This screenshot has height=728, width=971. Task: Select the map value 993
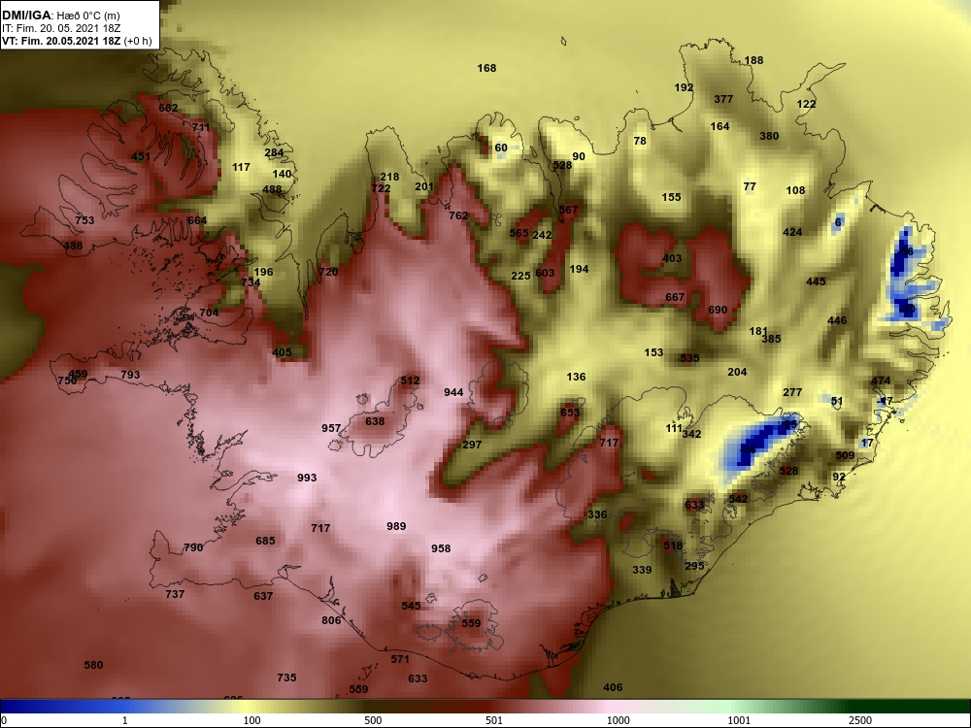(307, 478)
